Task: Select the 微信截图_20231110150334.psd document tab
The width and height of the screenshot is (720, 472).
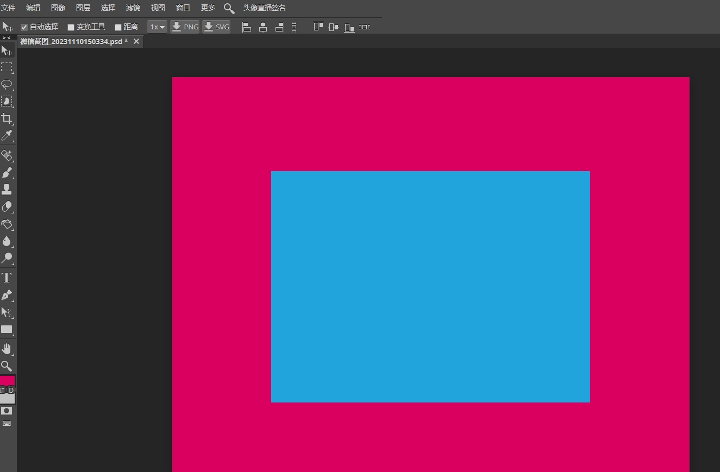Action: [x=74, y=41]
